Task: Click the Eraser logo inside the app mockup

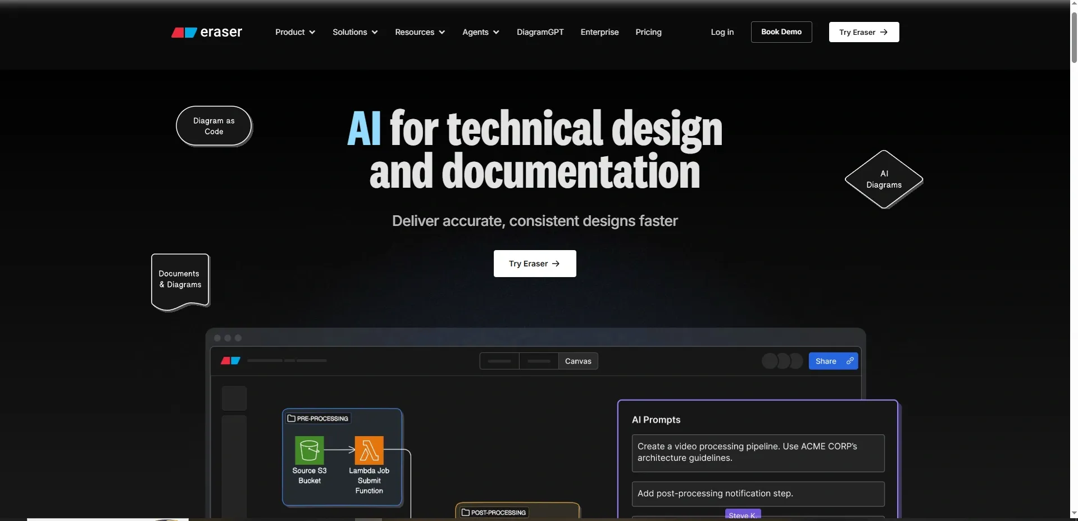Action: [x=230, y=361]
